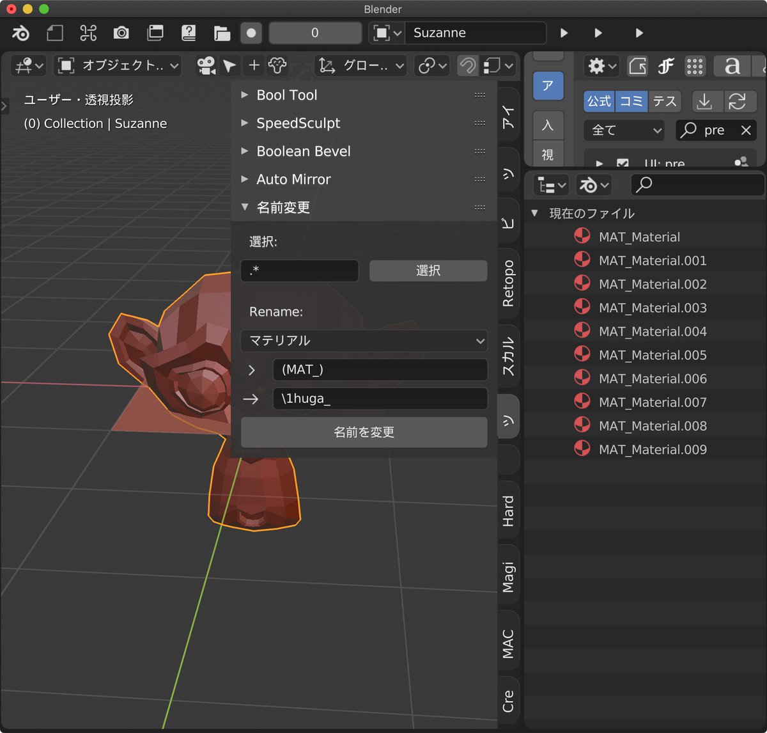
Task: Toggle the テス add-on filter
Action: pos(665,101)
